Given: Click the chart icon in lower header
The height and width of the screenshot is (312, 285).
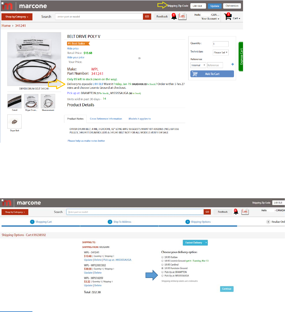Looking at the screenshot, I should point(245,212).
